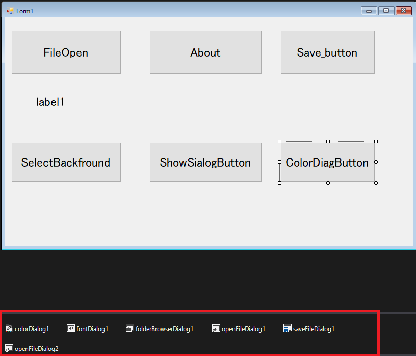Screen dimensions: 416x356
Task: Click left-middle sizing handle of ColorDiagButton
Action: (x=279, y=162)
